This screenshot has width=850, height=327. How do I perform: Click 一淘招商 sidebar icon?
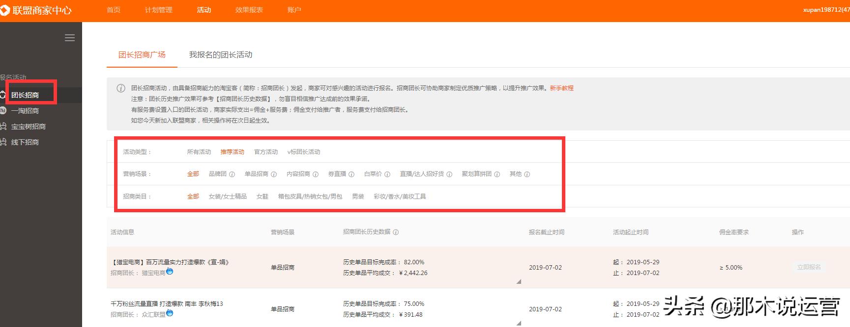[x=3, y=111]
